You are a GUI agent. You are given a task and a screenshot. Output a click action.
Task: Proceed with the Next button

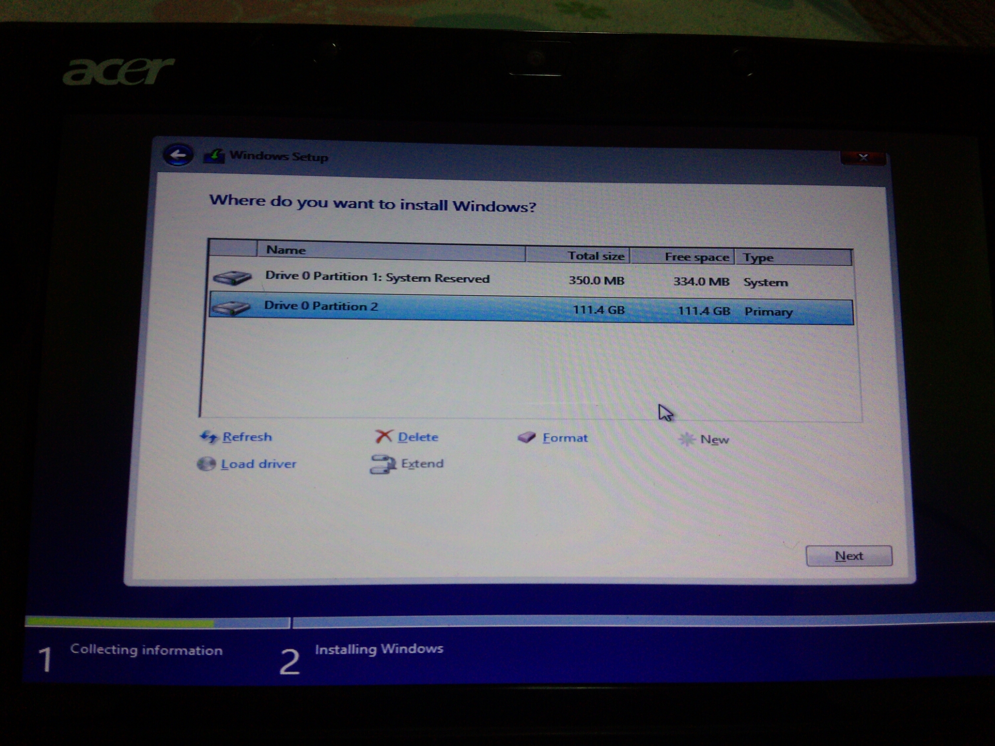(x=849, y=556)
